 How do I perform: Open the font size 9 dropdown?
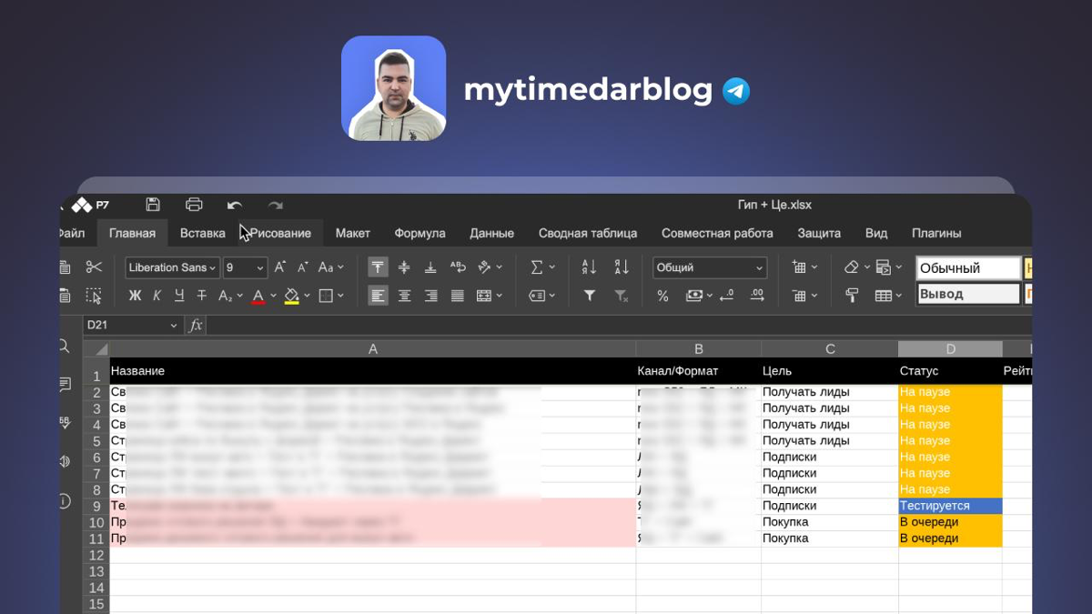coord(245,267)
